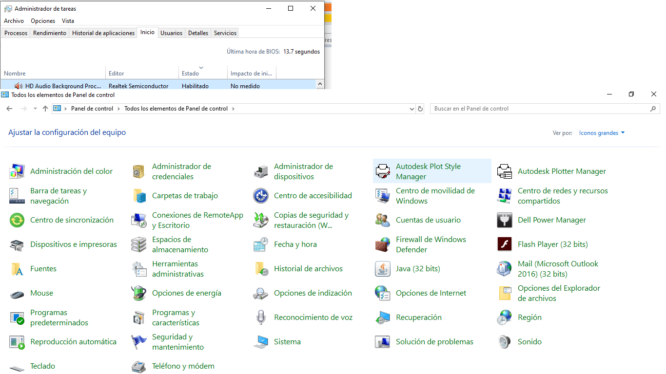
Task: Click the Solución de problemas link
Action: click(x=434, y=342)
